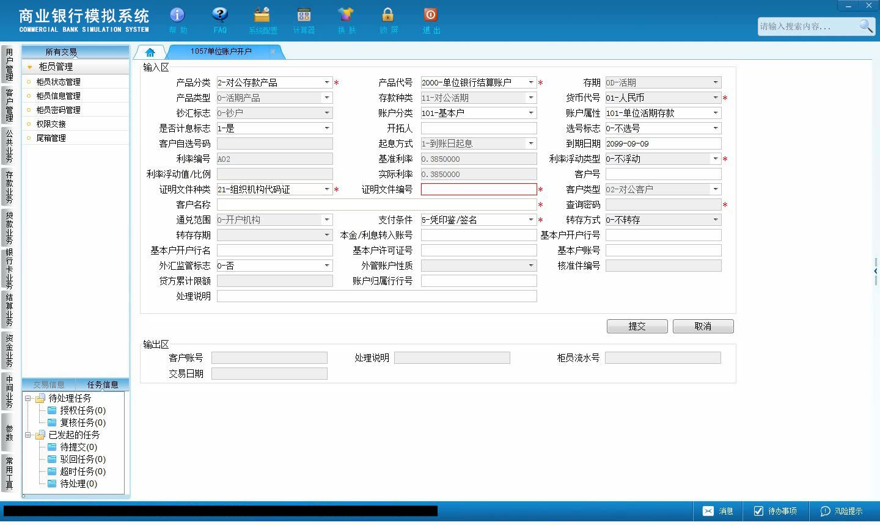880x525 pixels.
Task: Switch to the 任务信息 tab
Action: [103, 385]
